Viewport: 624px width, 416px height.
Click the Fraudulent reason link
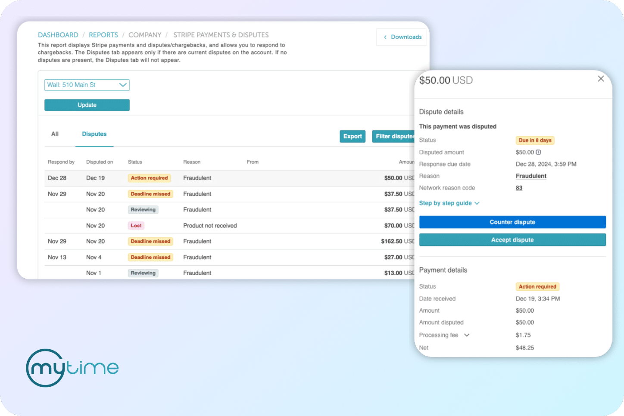click(531, 176)
